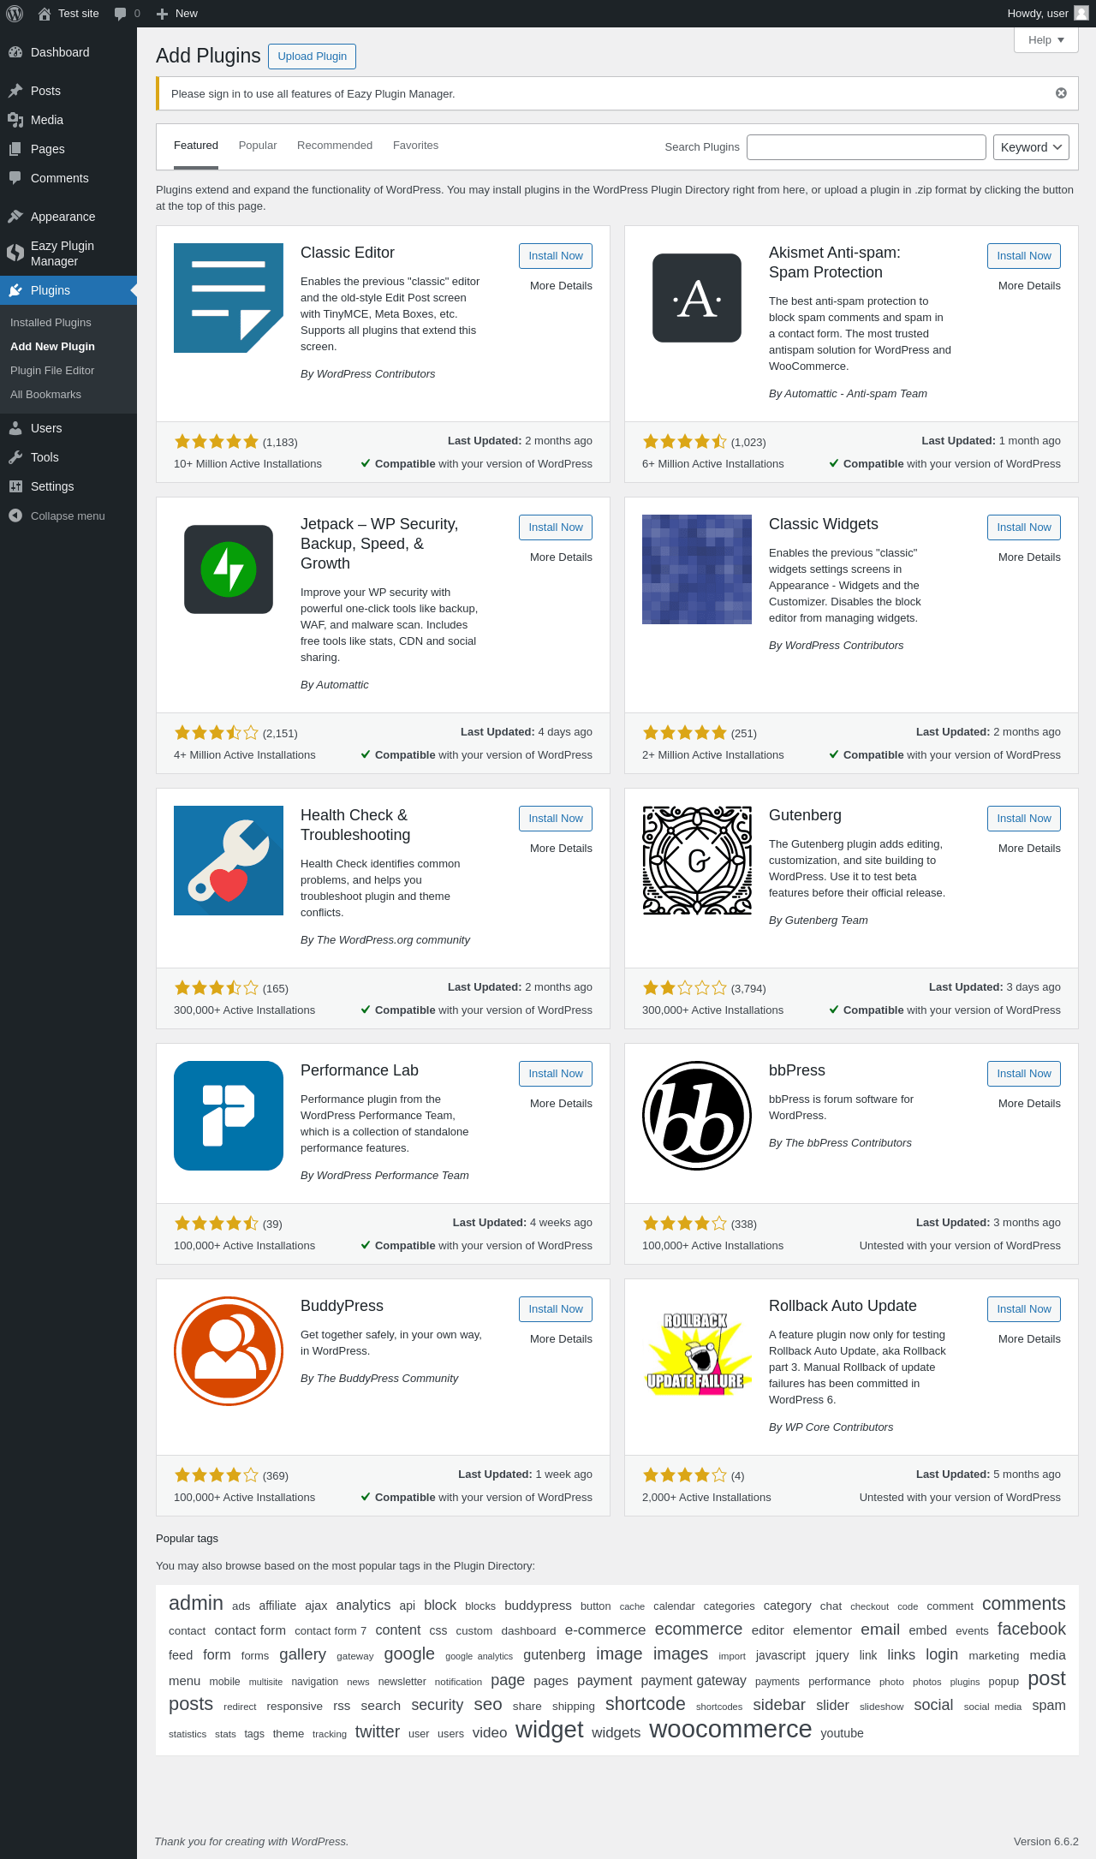Install the Rollback Auto Update plugin
Viewport: 1096px width, 1859px height.
[1024, 1309]
